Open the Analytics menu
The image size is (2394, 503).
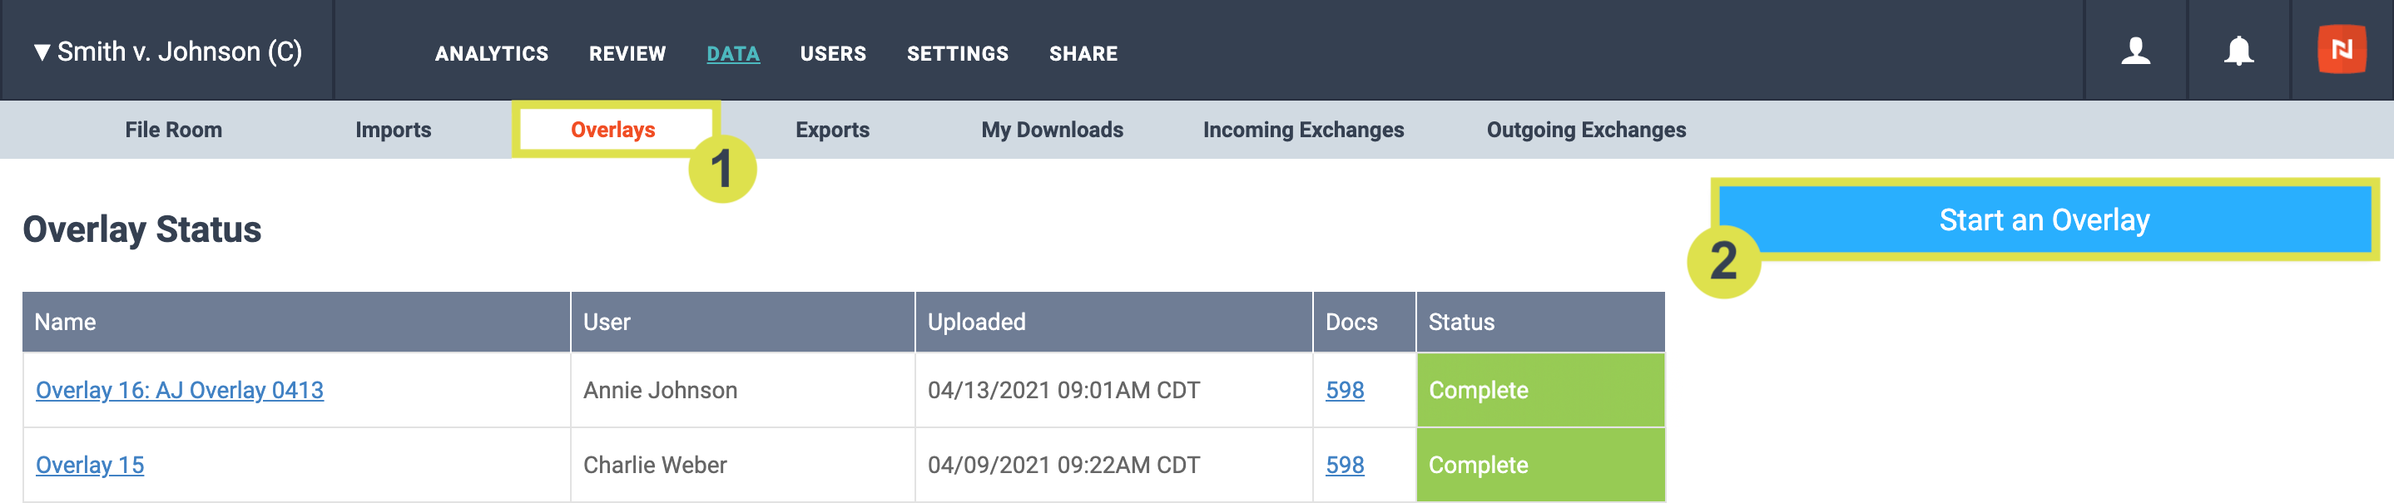tap(492, 54)
